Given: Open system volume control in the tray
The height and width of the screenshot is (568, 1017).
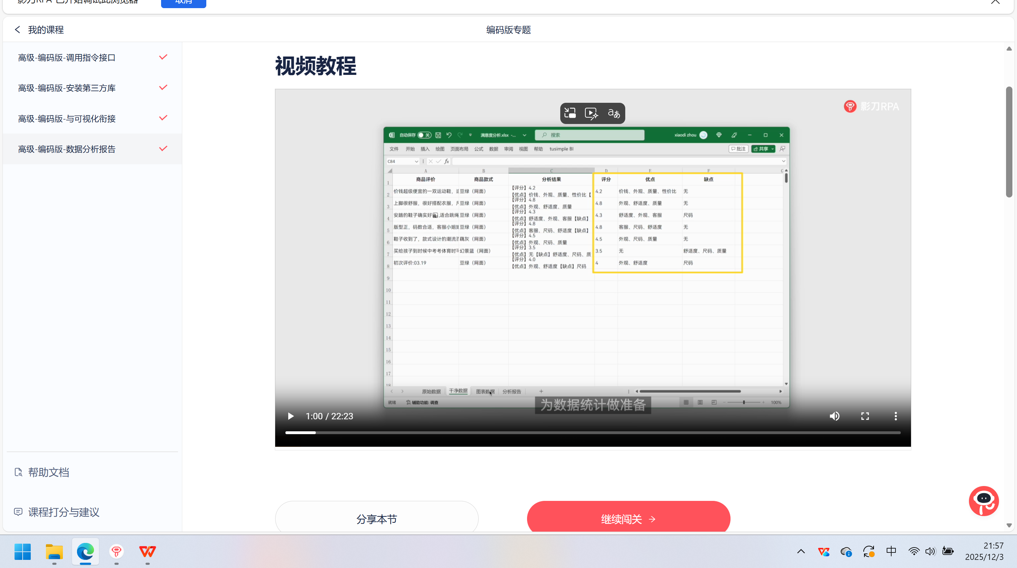Looking at the screenshot, I should click(x=930, y=551).
